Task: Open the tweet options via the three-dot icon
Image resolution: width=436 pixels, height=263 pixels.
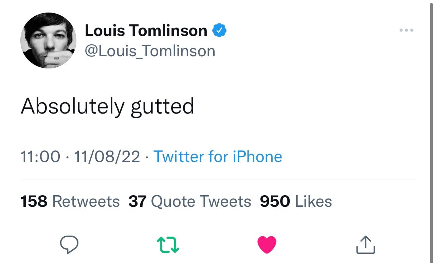Action: tap(406, 30)
